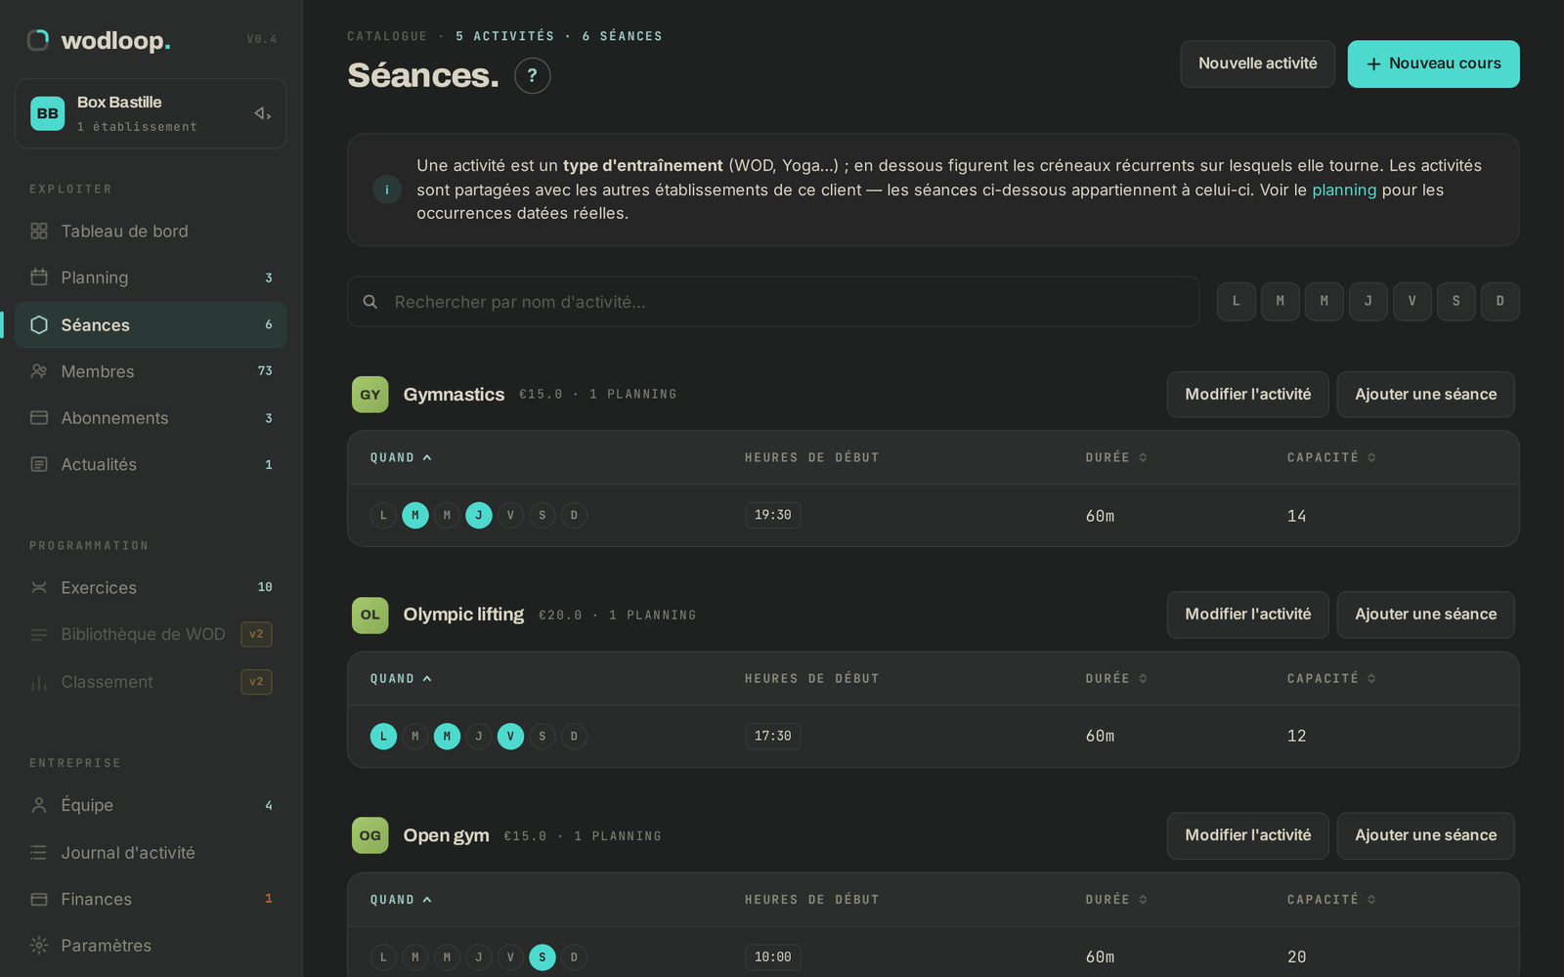This screenshot has width=1564, height=977.
Task: Sort Olympic lifting table by Capacité
Action: (x=1331, y=678)
